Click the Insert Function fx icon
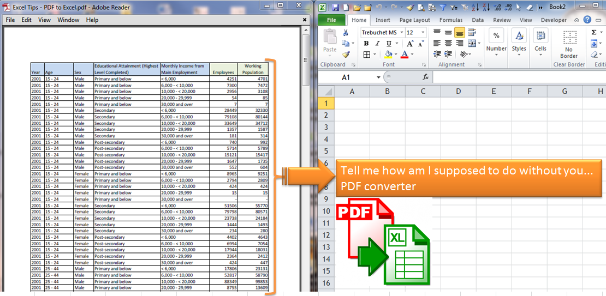Image resolution: width=606 pixels, height=296 pixels. click(x=425, y=77)
